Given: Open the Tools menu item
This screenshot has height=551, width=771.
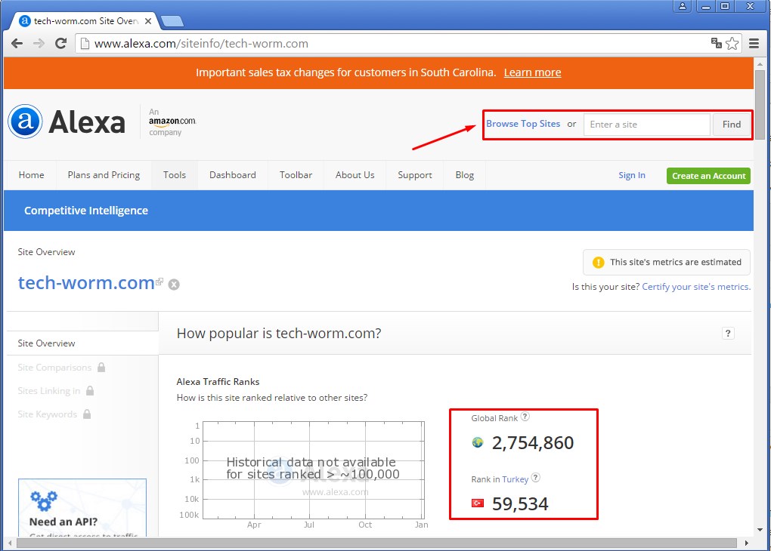Looking at the screenshot, I should point(175,175).
